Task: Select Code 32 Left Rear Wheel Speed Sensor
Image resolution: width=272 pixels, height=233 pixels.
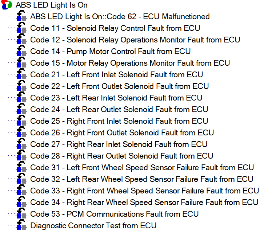Action: click(142, 179)
